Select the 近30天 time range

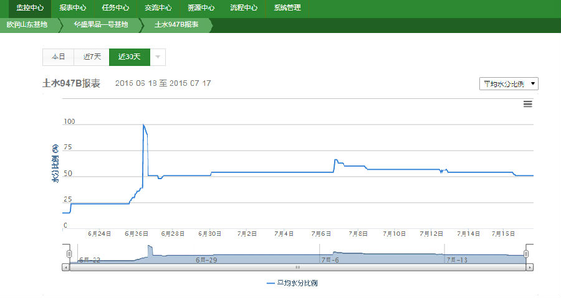(129, 57)
